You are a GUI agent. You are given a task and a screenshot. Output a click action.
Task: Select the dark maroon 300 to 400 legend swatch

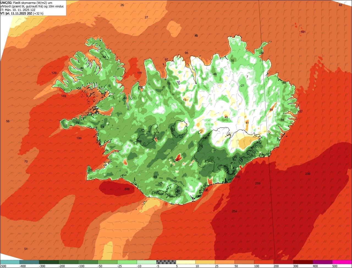303,262
